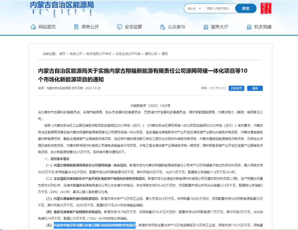Open the 政府信息公开专栏 breadcrumb link
This screenshot has width=298, height=230.
point(99,54)
